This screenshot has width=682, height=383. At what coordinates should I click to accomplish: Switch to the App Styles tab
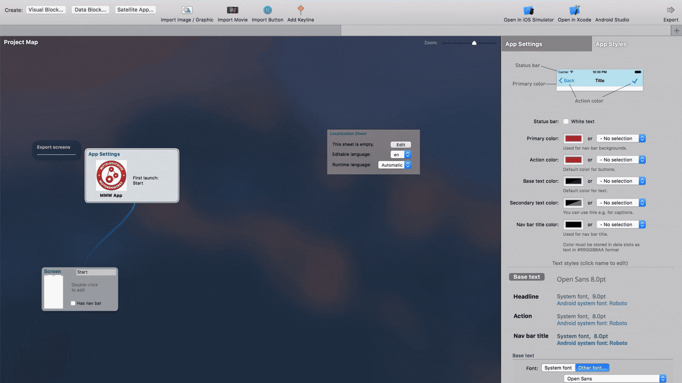pyautogui.click(x=610, y=44)
